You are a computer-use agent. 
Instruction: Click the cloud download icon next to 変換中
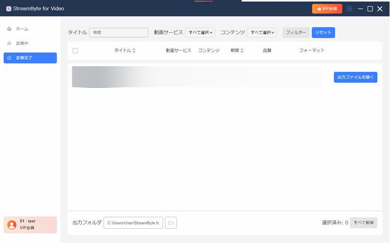click(x=9, y=43)
